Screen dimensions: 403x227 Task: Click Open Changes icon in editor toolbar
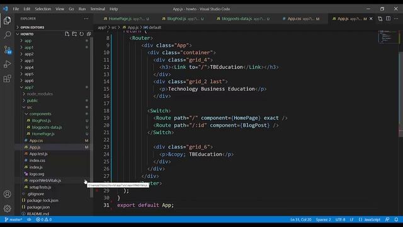(x=380, y=18)
